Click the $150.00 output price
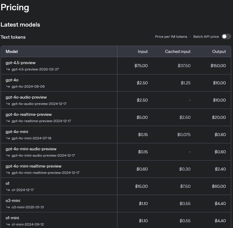 tap(218, 66)
